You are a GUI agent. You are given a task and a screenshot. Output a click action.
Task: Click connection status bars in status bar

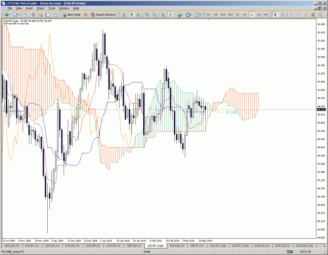[290, 252]
